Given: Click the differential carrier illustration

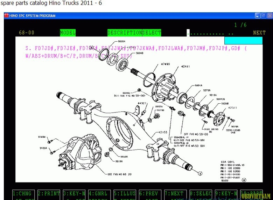Looking at the screenshot, I should [80, 152].
